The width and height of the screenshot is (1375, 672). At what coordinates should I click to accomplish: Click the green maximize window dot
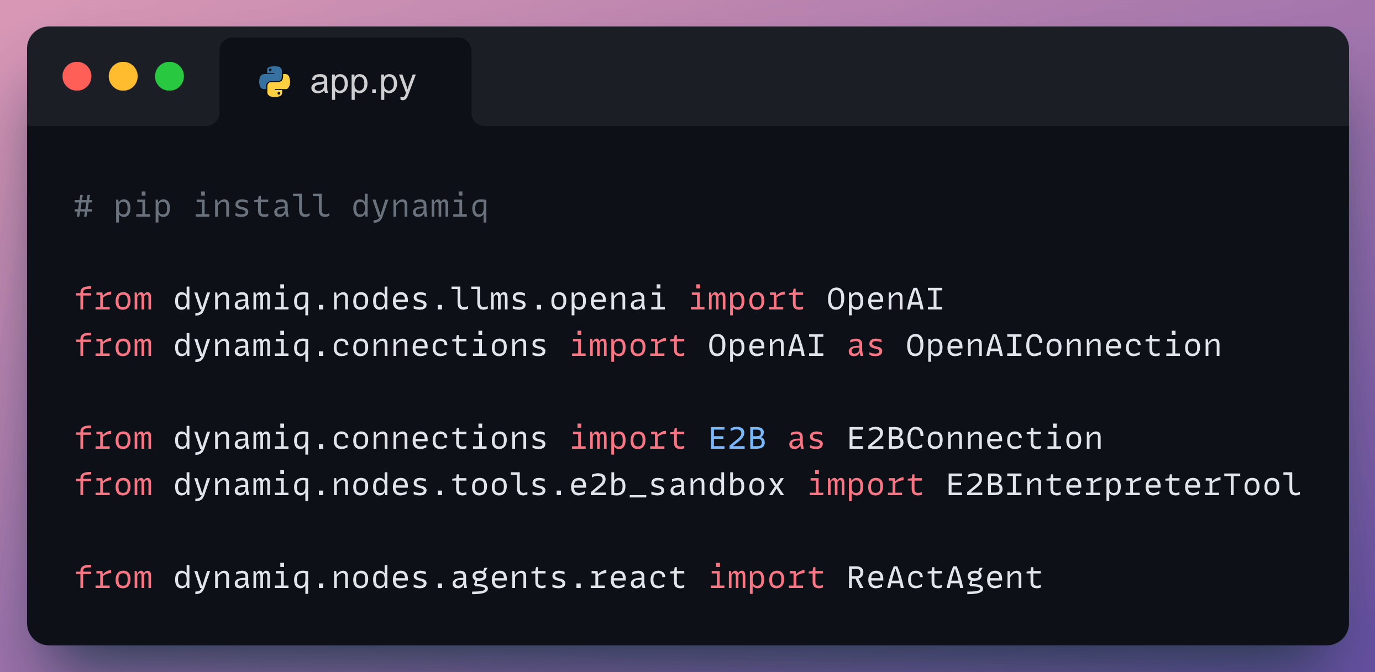click(169, 76)
